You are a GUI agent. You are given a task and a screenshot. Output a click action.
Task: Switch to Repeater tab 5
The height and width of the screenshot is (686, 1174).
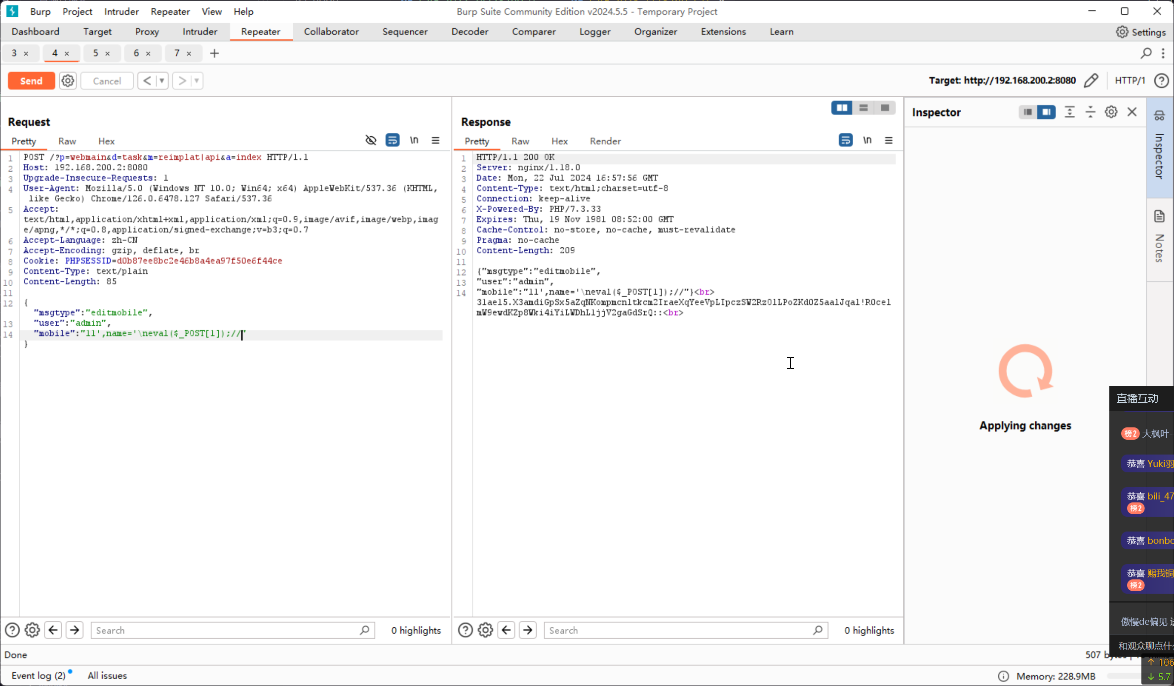pyautogui.click(x=96, y=53)
